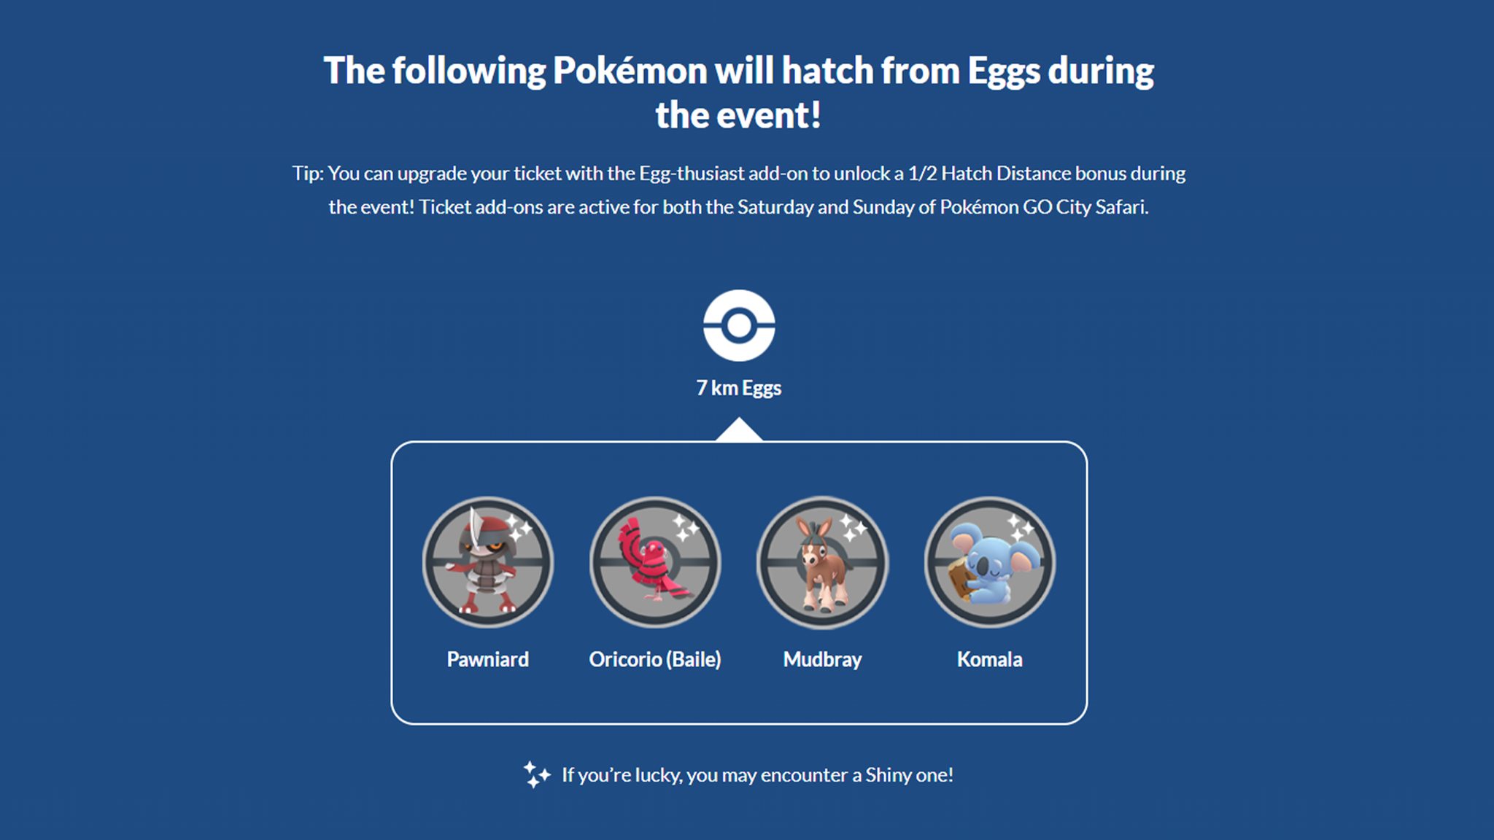Select the Komala name label

[989, 659]
